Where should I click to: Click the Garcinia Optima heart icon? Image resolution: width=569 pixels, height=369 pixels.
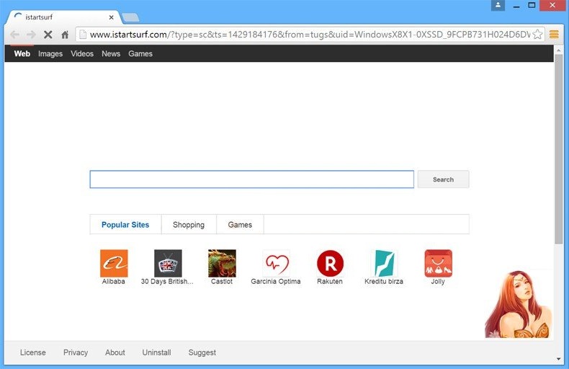point(276,263)
